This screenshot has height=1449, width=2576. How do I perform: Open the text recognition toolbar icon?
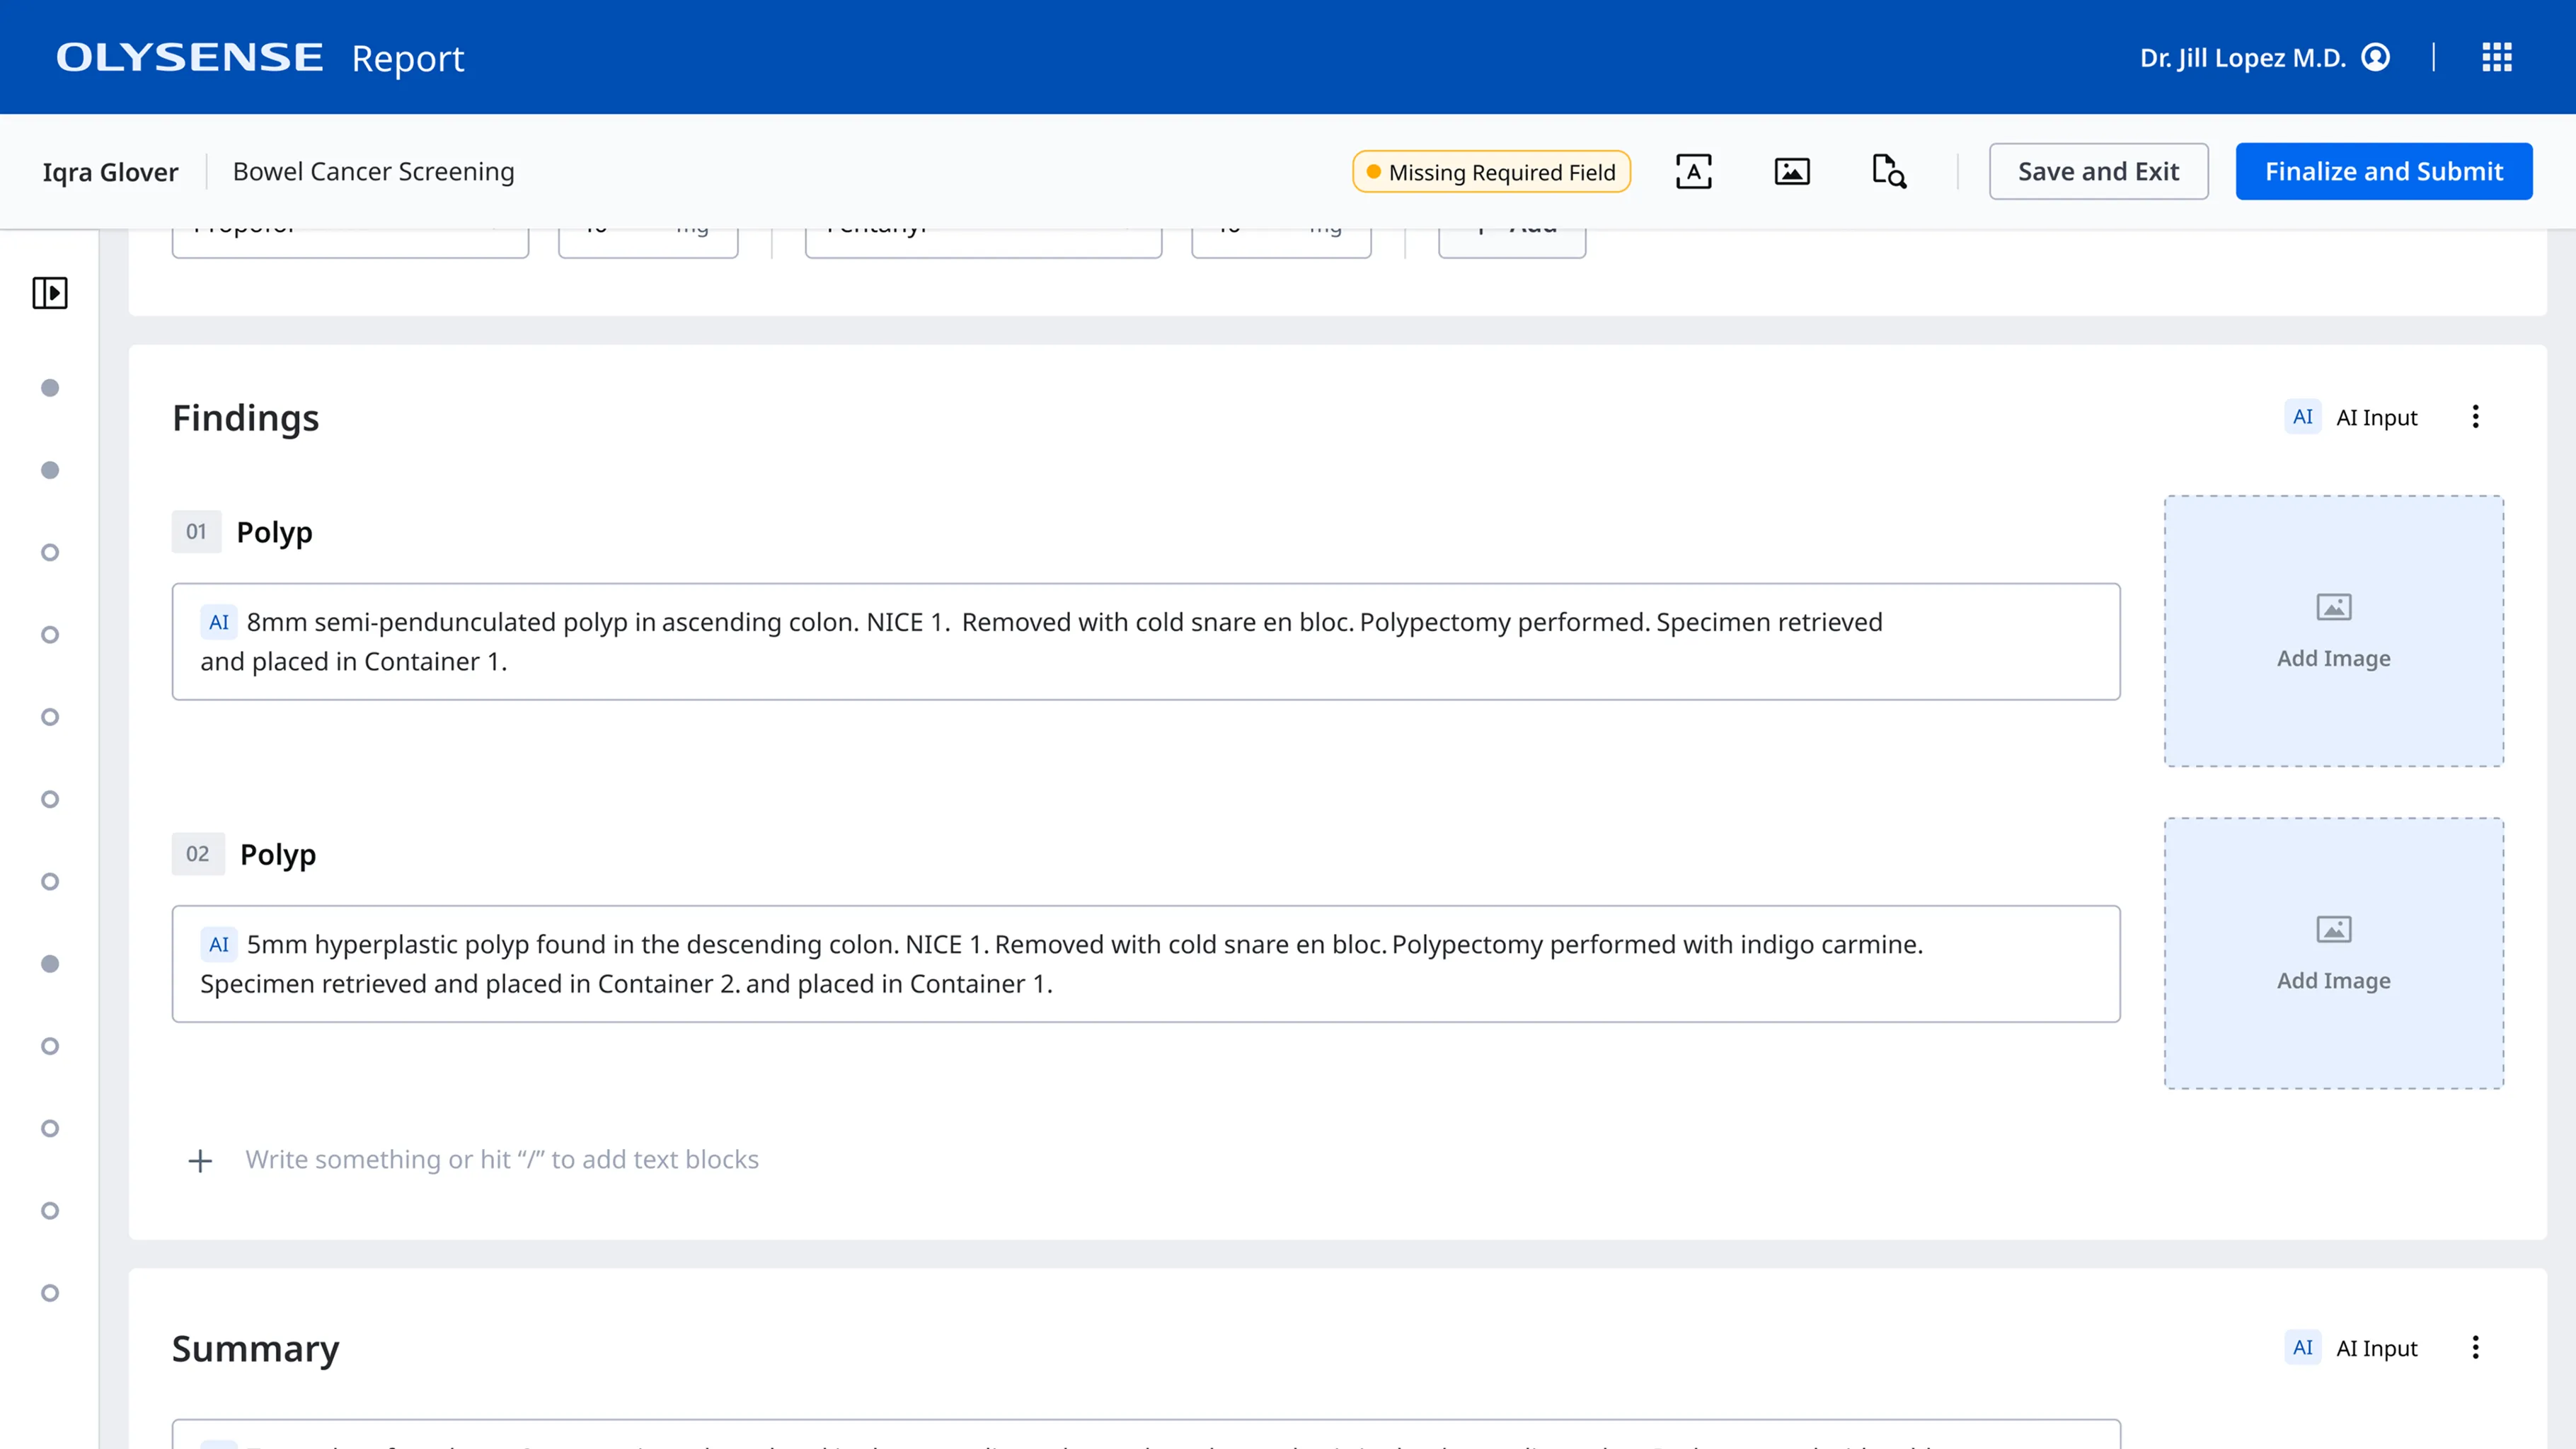(x=1693, y=172)
